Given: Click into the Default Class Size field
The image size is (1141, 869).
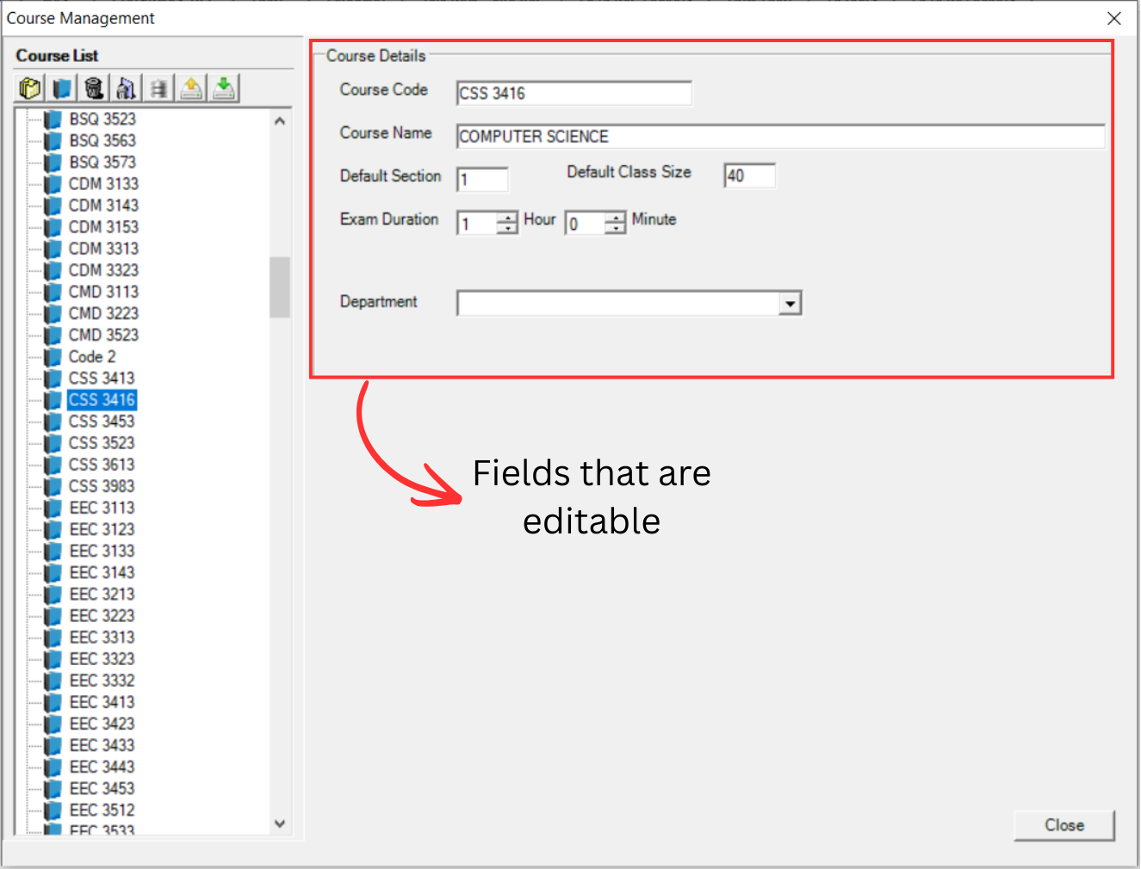Looking at the screenshot, I should point(750,176).
